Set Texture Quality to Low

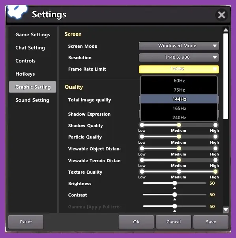[142, 172]
